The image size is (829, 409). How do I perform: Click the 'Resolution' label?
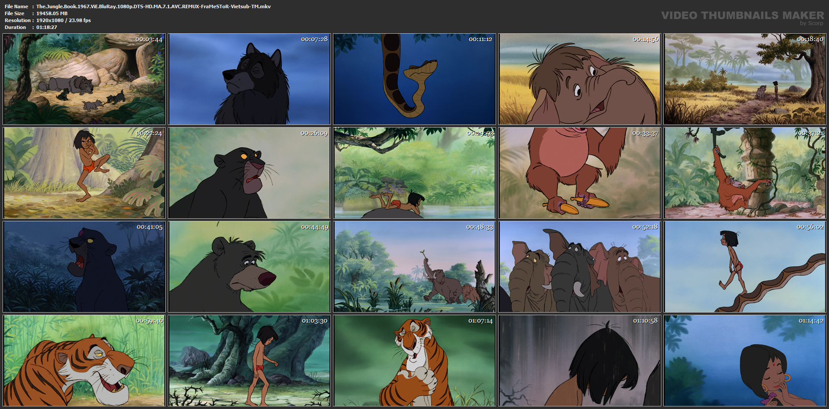18,20
